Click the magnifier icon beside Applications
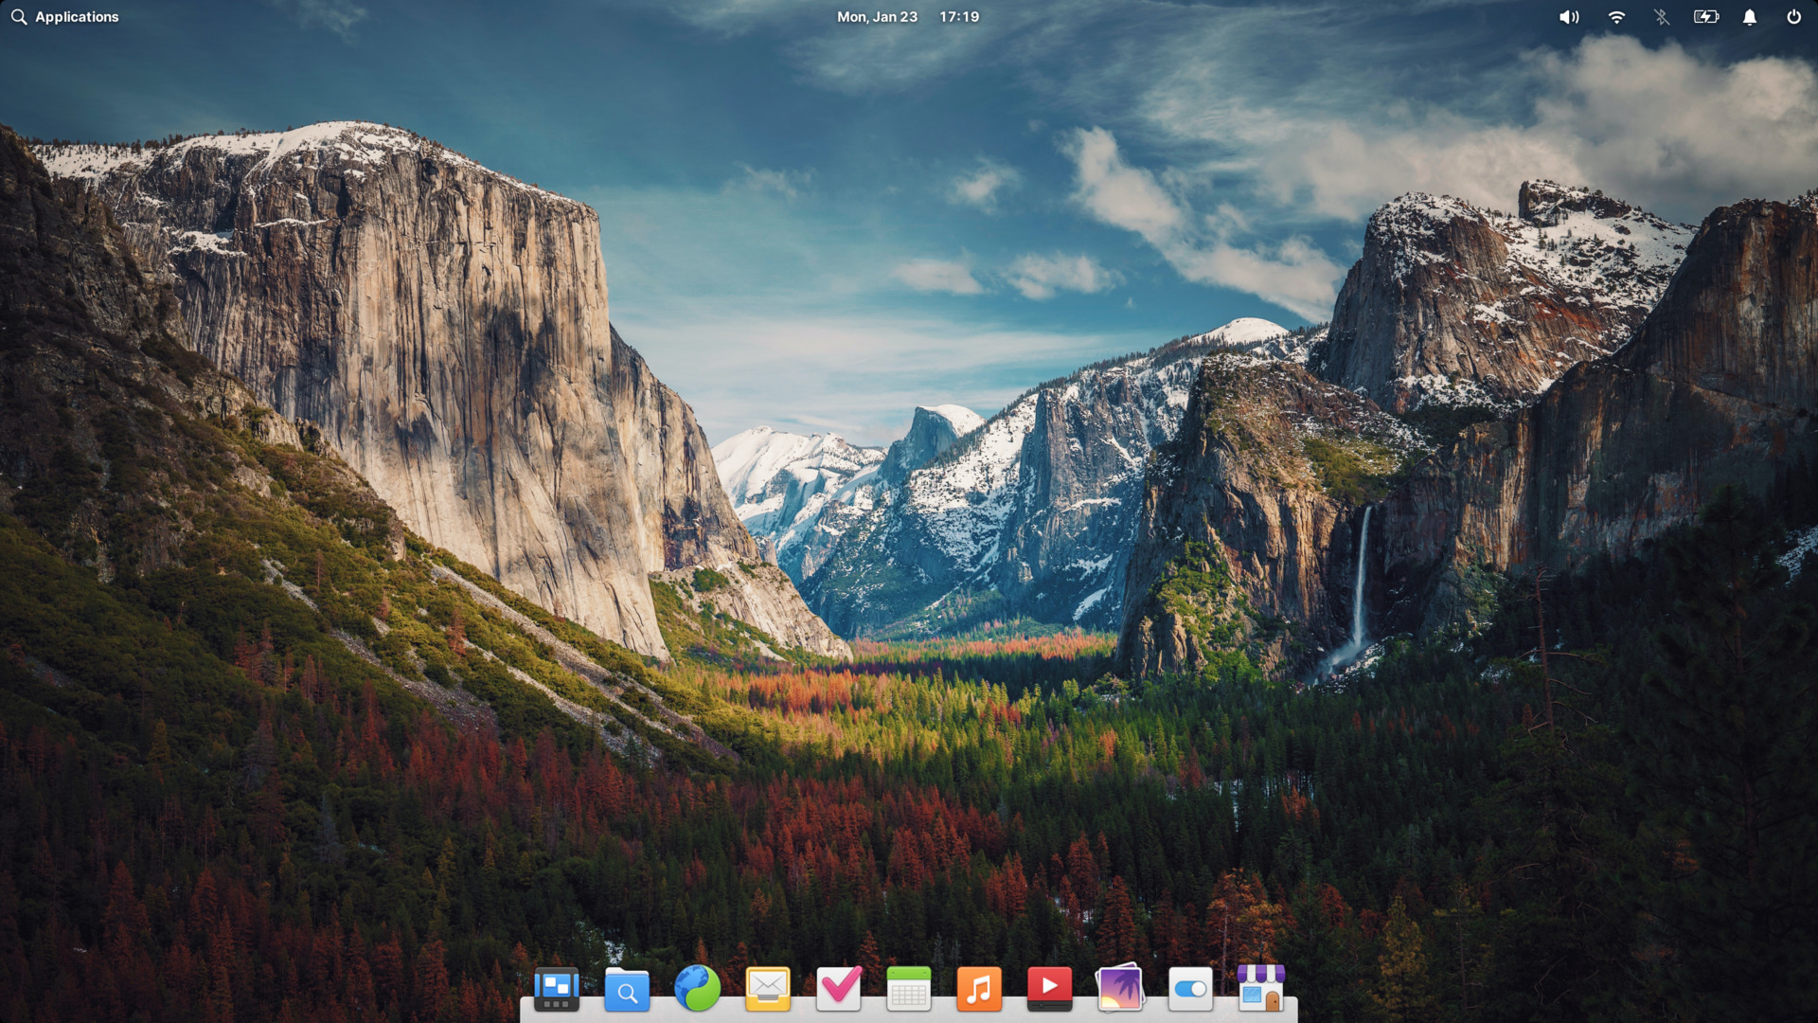 click(x=19, y=17)
